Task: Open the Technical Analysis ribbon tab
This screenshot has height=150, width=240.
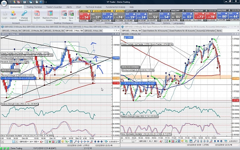Action: (x=93, y=7)
